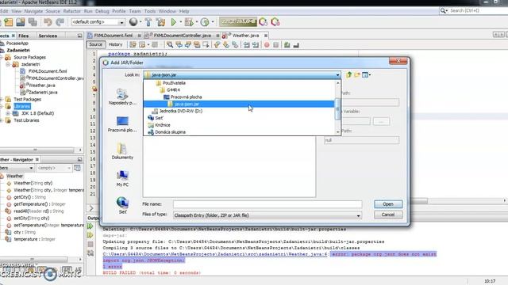Close the FXMLDocument.fxml editor tab
This screenshot has width=508, height=285.
[x=140, y=36]
